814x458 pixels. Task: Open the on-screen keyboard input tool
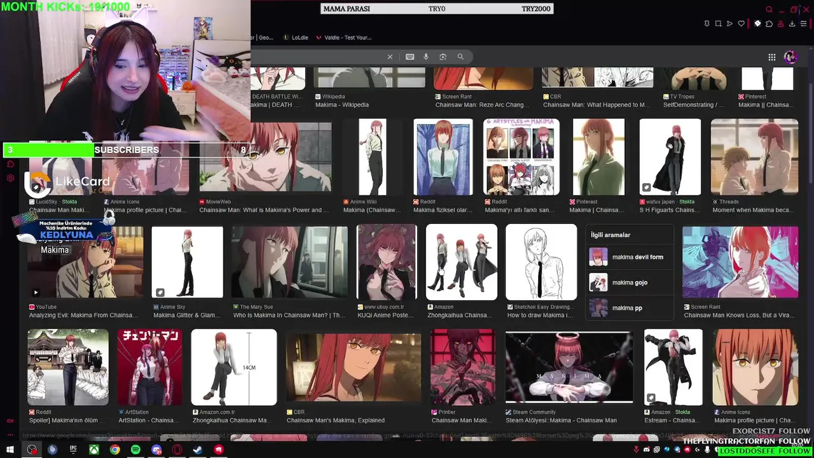pos(410,57)
